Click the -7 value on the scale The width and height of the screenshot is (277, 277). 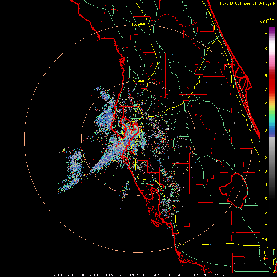pos(264,226)
